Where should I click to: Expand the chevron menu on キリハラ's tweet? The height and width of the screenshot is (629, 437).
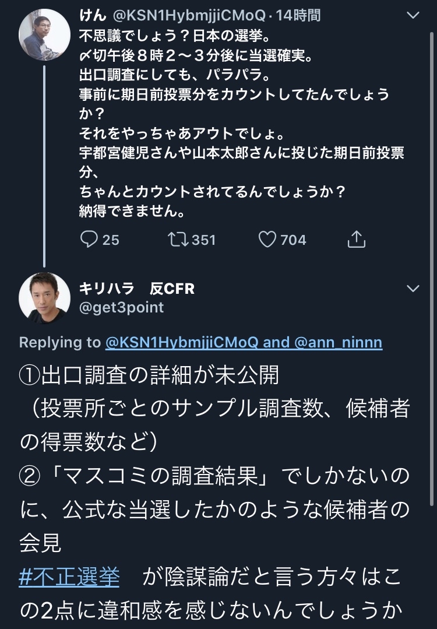click(413, 289)
